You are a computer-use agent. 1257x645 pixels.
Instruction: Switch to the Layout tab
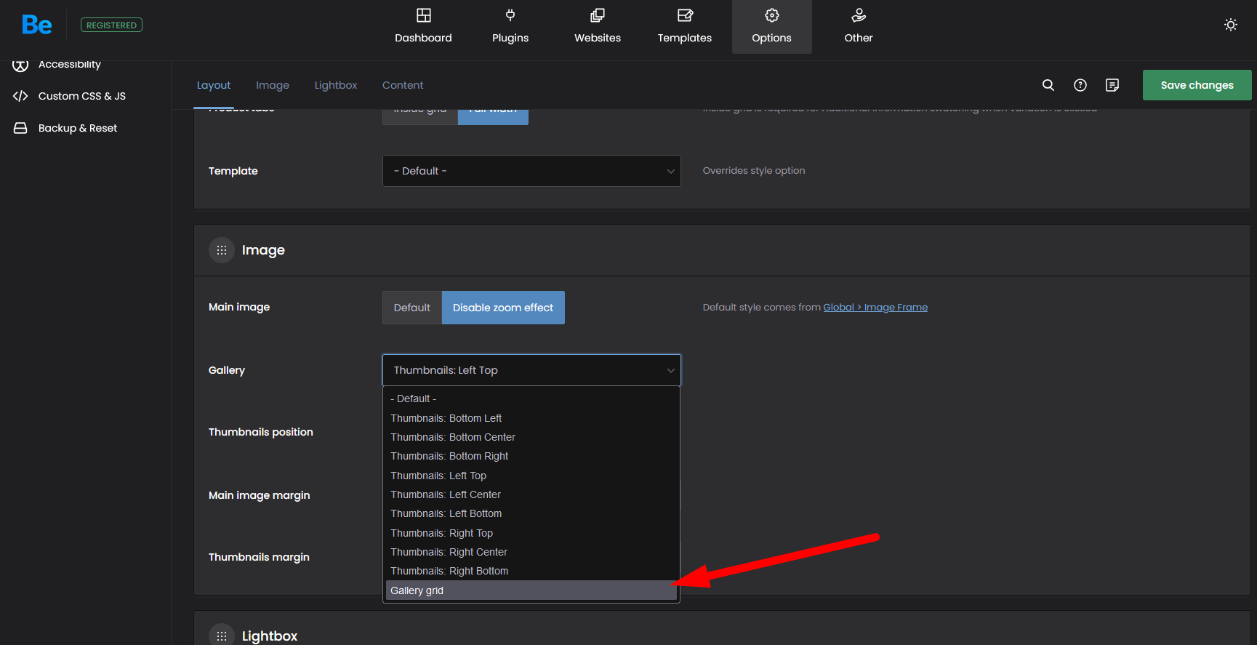(214, 85)
